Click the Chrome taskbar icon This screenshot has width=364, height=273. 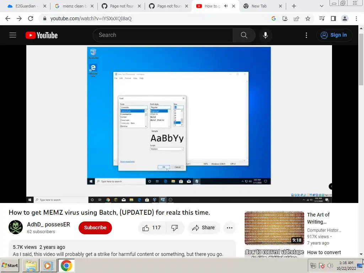tap(66, 266)
